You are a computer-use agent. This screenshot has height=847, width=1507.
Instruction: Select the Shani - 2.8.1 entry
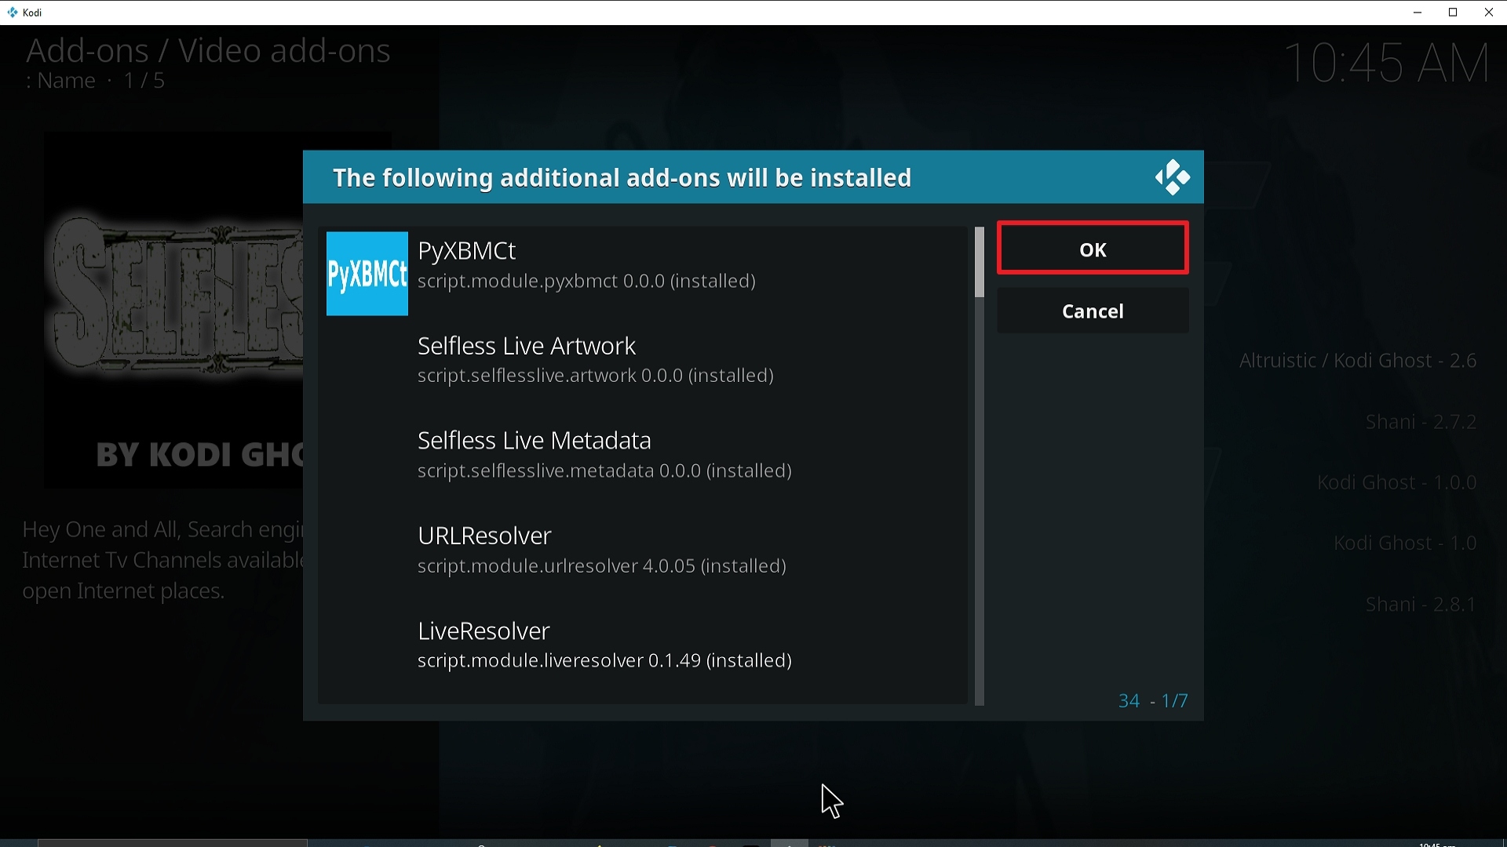(x=1421, y=605)
